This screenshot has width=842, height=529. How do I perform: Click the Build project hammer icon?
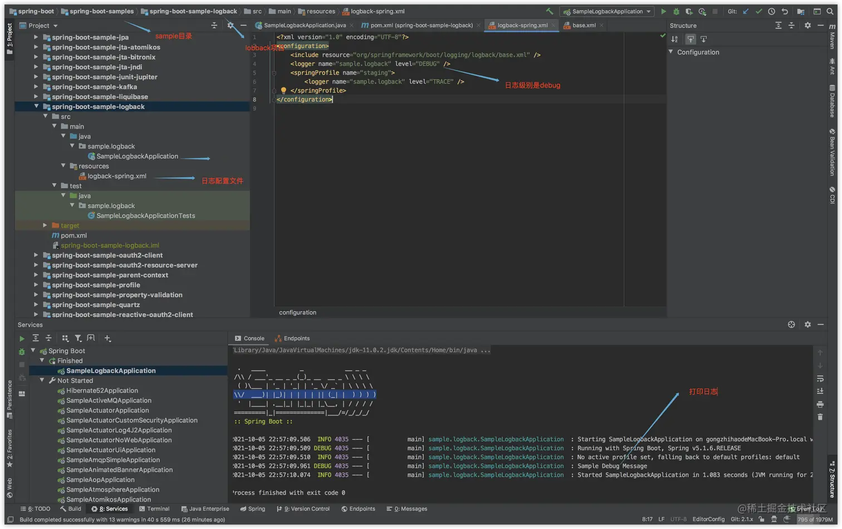pos(550,11)
